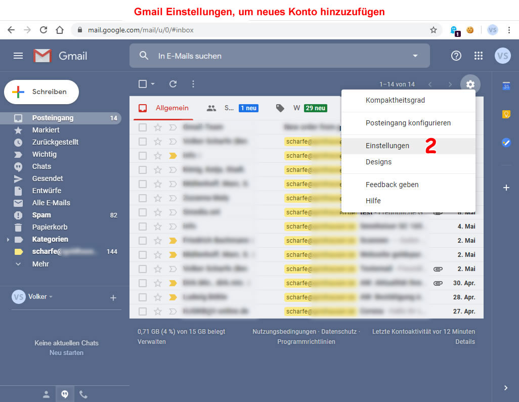Screen dimensions: 519x402
Task: Reload the page in the browser toolbar
Action: pos(44,30)
